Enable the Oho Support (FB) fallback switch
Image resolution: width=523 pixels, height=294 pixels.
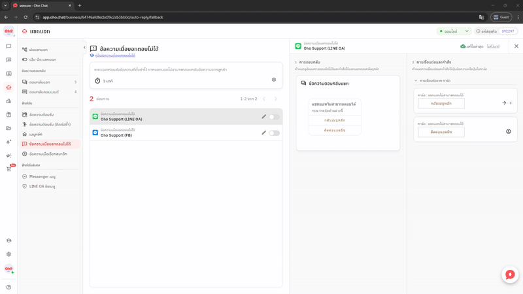click(274, 133)
